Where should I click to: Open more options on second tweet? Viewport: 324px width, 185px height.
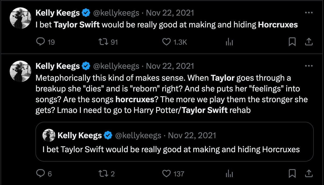pyautogui.click(x=309, y=66)
